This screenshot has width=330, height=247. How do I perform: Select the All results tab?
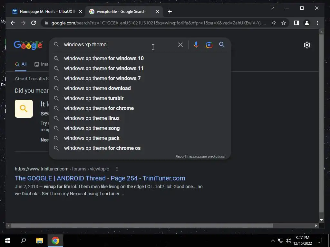pyautogui.click(x=21, y=64)
